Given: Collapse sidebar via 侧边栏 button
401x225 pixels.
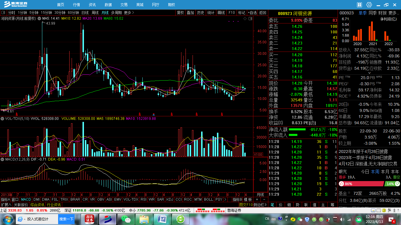Looking at the screenshot, I should click(260, 205).
